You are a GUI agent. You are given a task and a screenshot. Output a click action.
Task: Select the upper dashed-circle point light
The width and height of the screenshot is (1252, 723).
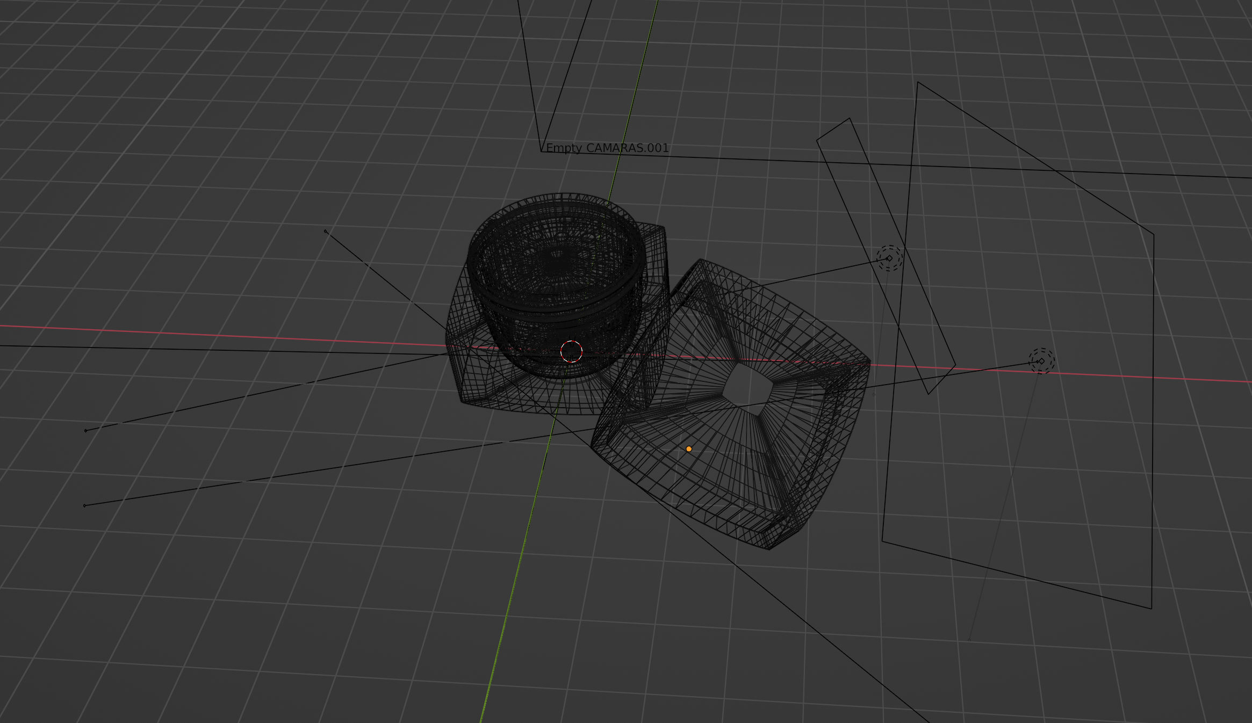889,258
